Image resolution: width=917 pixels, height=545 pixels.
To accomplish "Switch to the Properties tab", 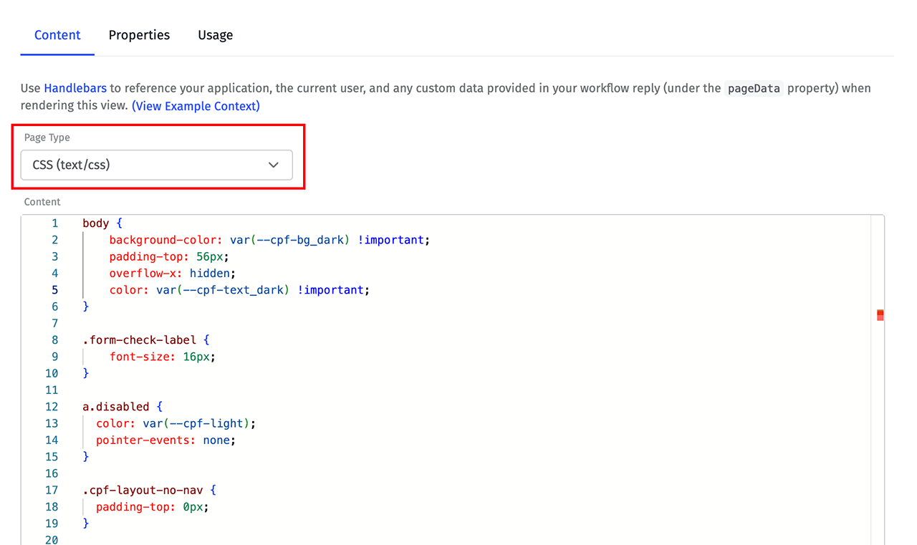I will 139,34.
